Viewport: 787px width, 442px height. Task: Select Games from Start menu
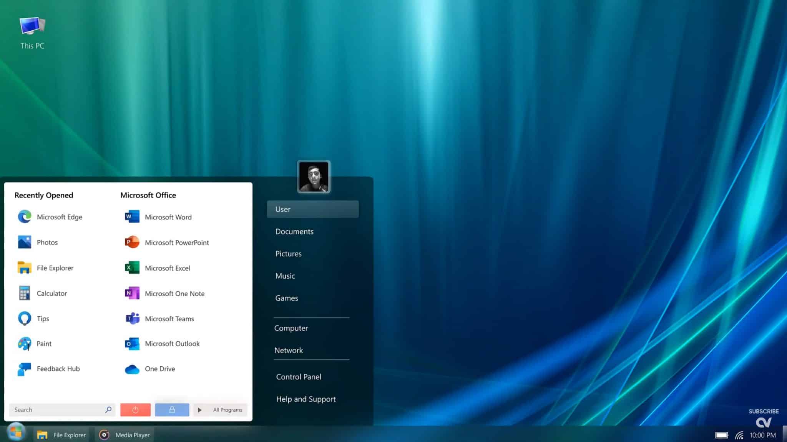(x=286, y=298)
